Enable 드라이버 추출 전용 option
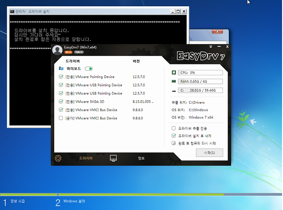The height and width of the screenshot is (210, 283). click(x=174, y=128)
